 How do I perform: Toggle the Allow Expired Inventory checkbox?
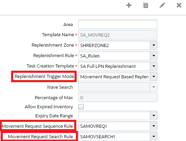tap(81, 107)
